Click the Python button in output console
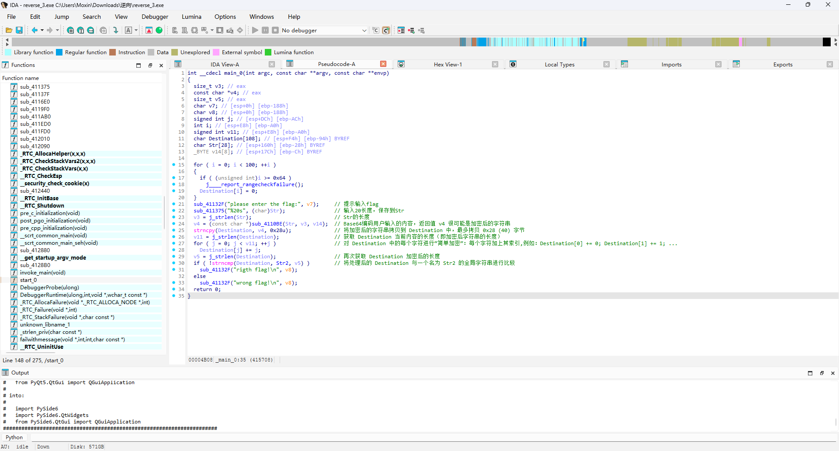This screenshot has width=839, height=451. 14,437
